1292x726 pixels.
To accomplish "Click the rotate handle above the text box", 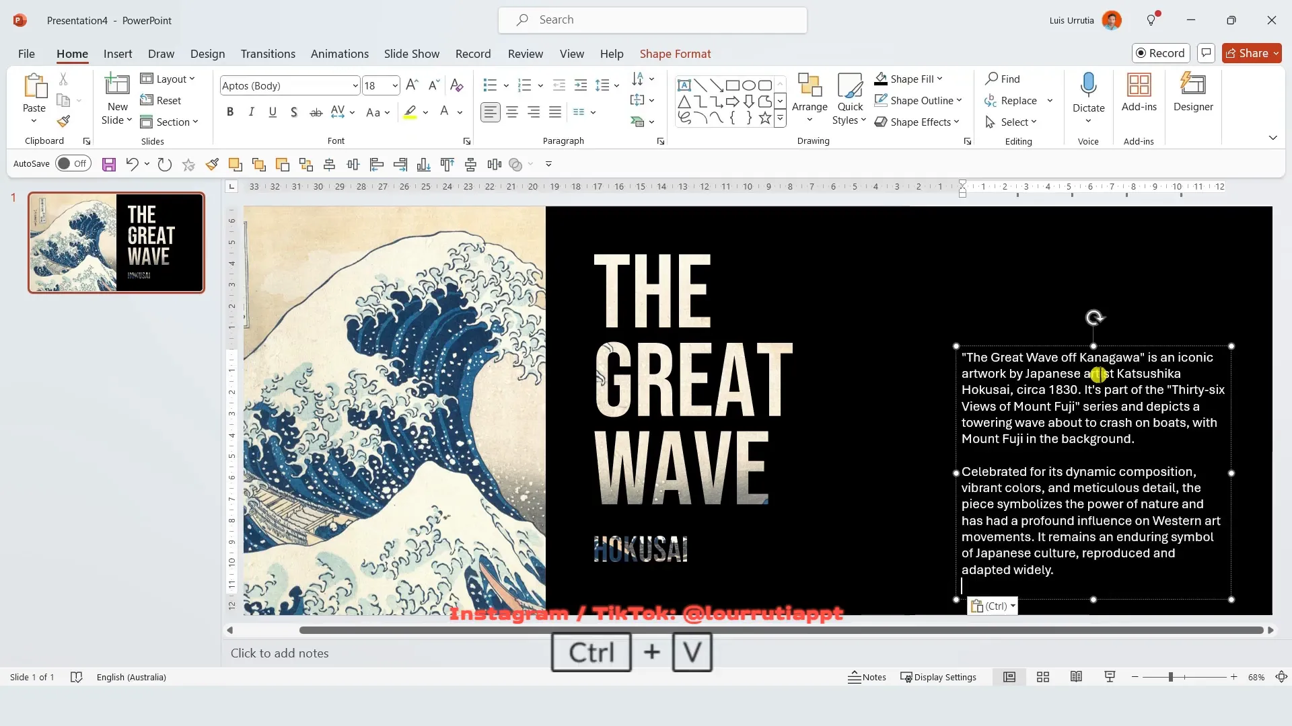I will [x=1094, y=317].
